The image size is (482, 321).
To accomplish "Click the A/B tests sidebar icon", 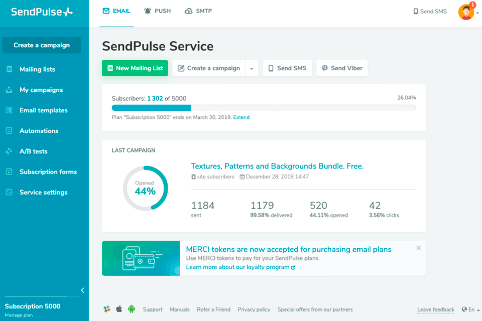I will click(9, 151).
